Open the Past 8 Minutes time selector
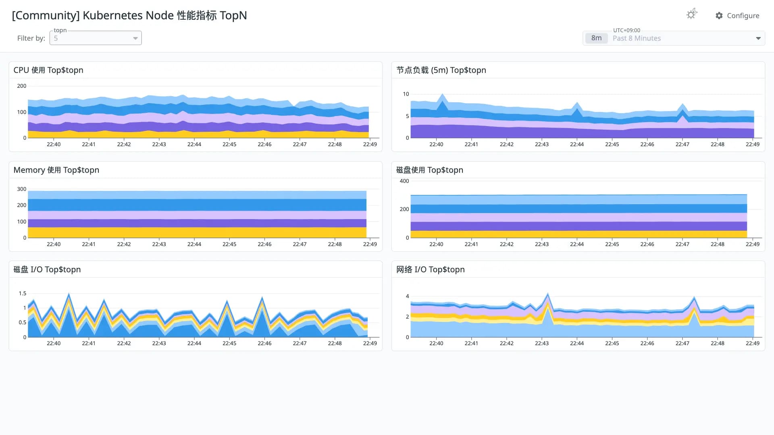Viewport: 774px width, 435px height. [674, 38]
